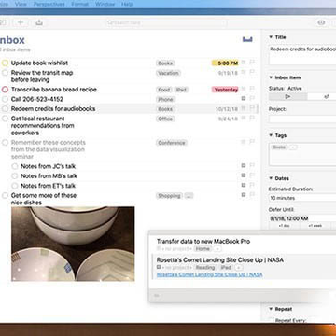The image size is (336, 336).
Task: Flag the Notes from JC's talk item
Action: [252, 165]
